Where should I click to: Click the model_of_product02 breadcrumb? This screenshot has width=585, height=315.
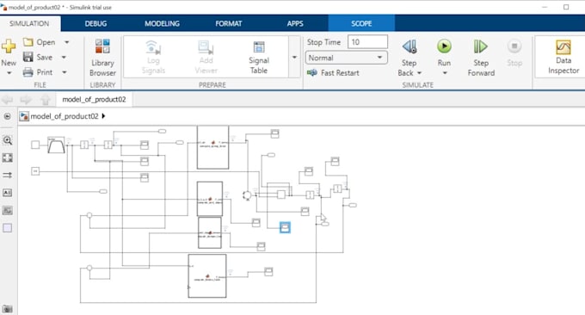(x=65, y=116)
